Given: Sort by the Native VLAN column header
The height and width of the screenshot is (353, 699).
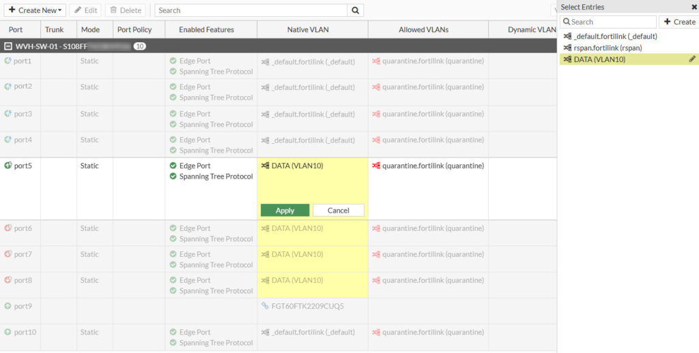Looking at the screenshot, I should [312, 30].
